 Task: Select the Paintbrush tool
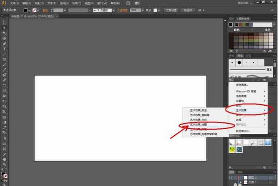point(5,65)
